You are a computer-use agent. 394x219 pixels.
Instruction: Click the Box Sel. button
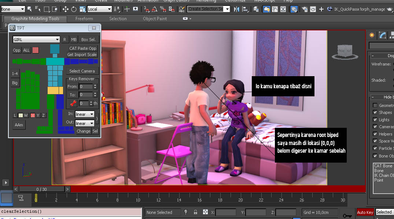click(88, 40)
